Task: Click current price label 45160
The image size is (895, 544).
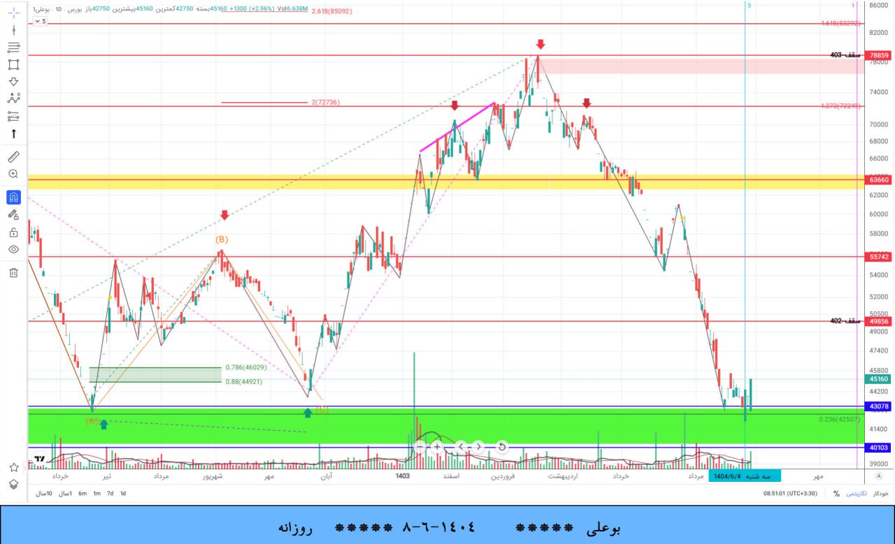Action: point(879,379)
